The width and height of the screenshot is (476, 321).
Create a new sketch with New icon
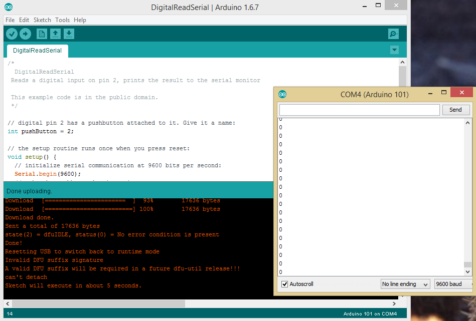[42, 34]
